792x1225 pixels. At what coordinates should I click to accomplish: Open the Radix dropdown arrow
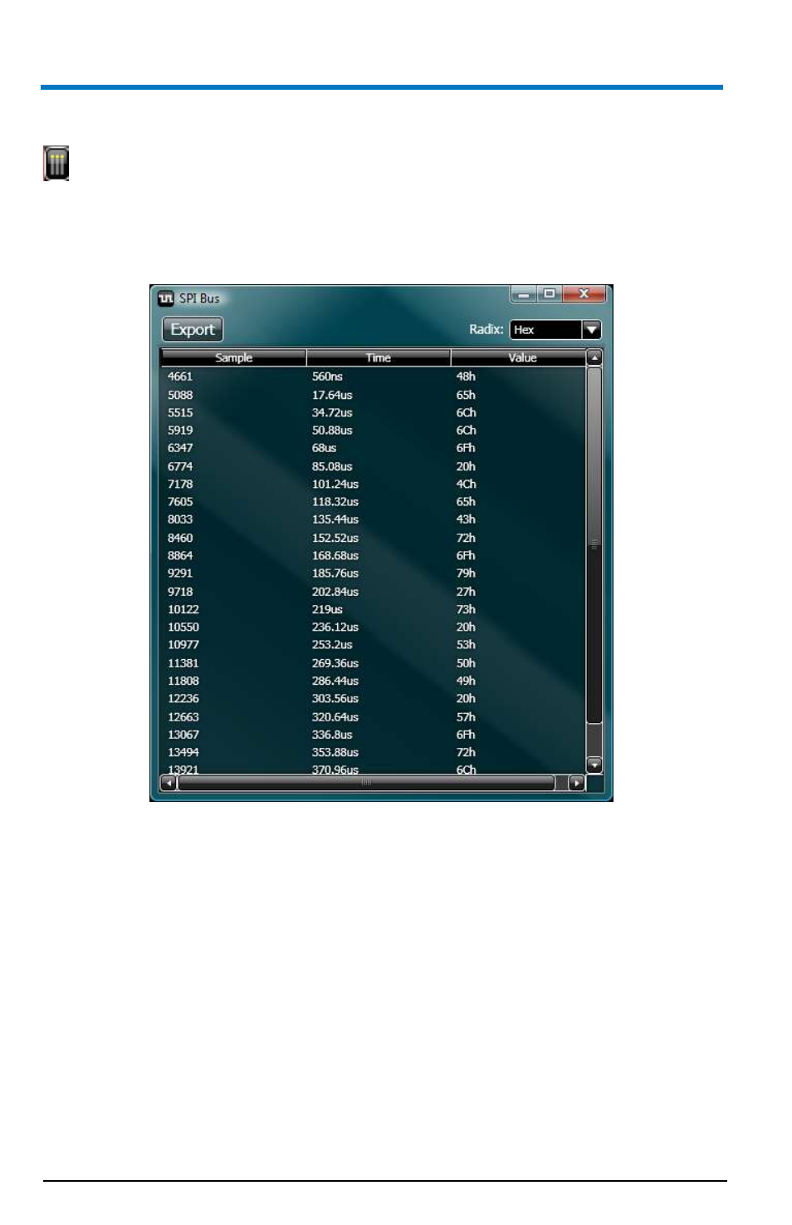click(591, 330)
